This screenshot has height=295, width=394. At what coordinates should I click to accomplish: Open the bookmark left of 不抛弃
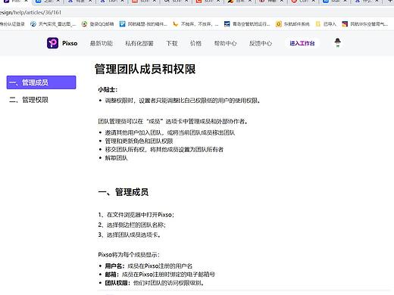143,24
